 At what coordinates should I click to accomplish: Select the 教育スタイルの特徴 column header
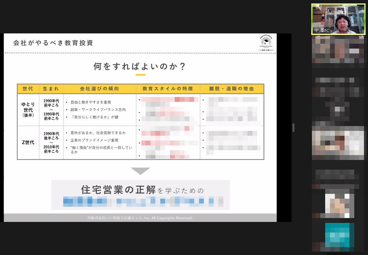coord(168,89)
